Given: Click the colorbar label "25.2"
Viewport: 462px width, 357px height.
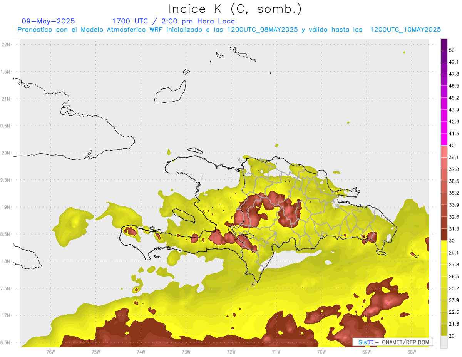Looking at the screenshot, I should tap(454, 288).
